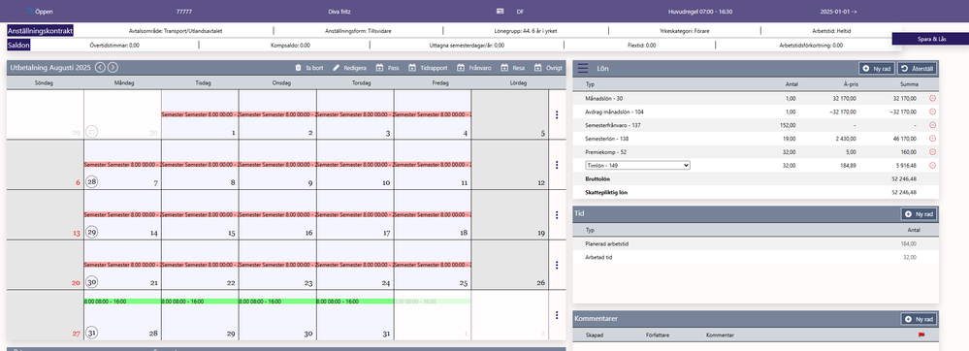
Task: Click the Summa column header in Lön
Action: pyautogui.click(x=909, y=84)
